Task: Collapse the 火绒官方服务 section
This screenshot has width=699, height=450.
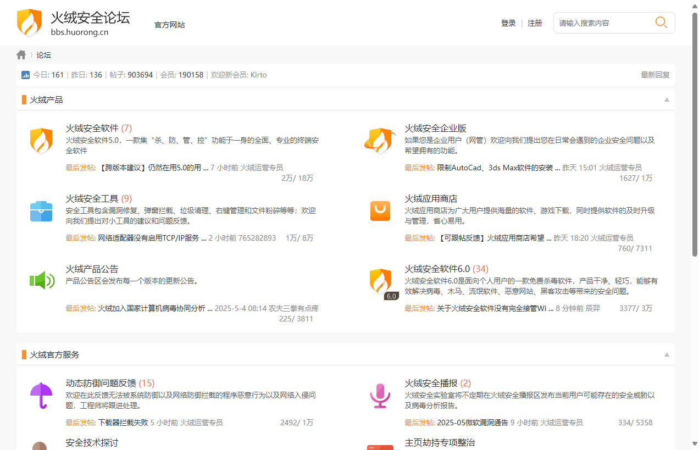Action: click(x=666, y=354)
